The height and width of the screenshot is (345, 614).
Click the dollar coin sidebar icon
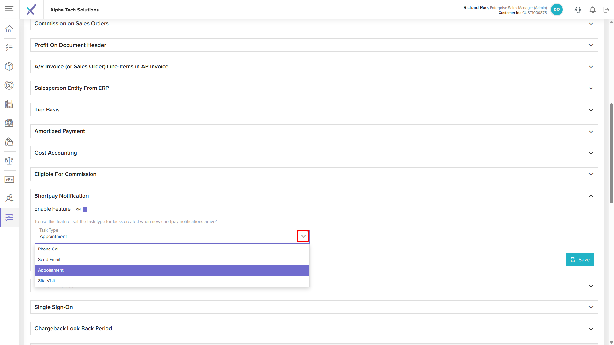(x=9, y=85)
